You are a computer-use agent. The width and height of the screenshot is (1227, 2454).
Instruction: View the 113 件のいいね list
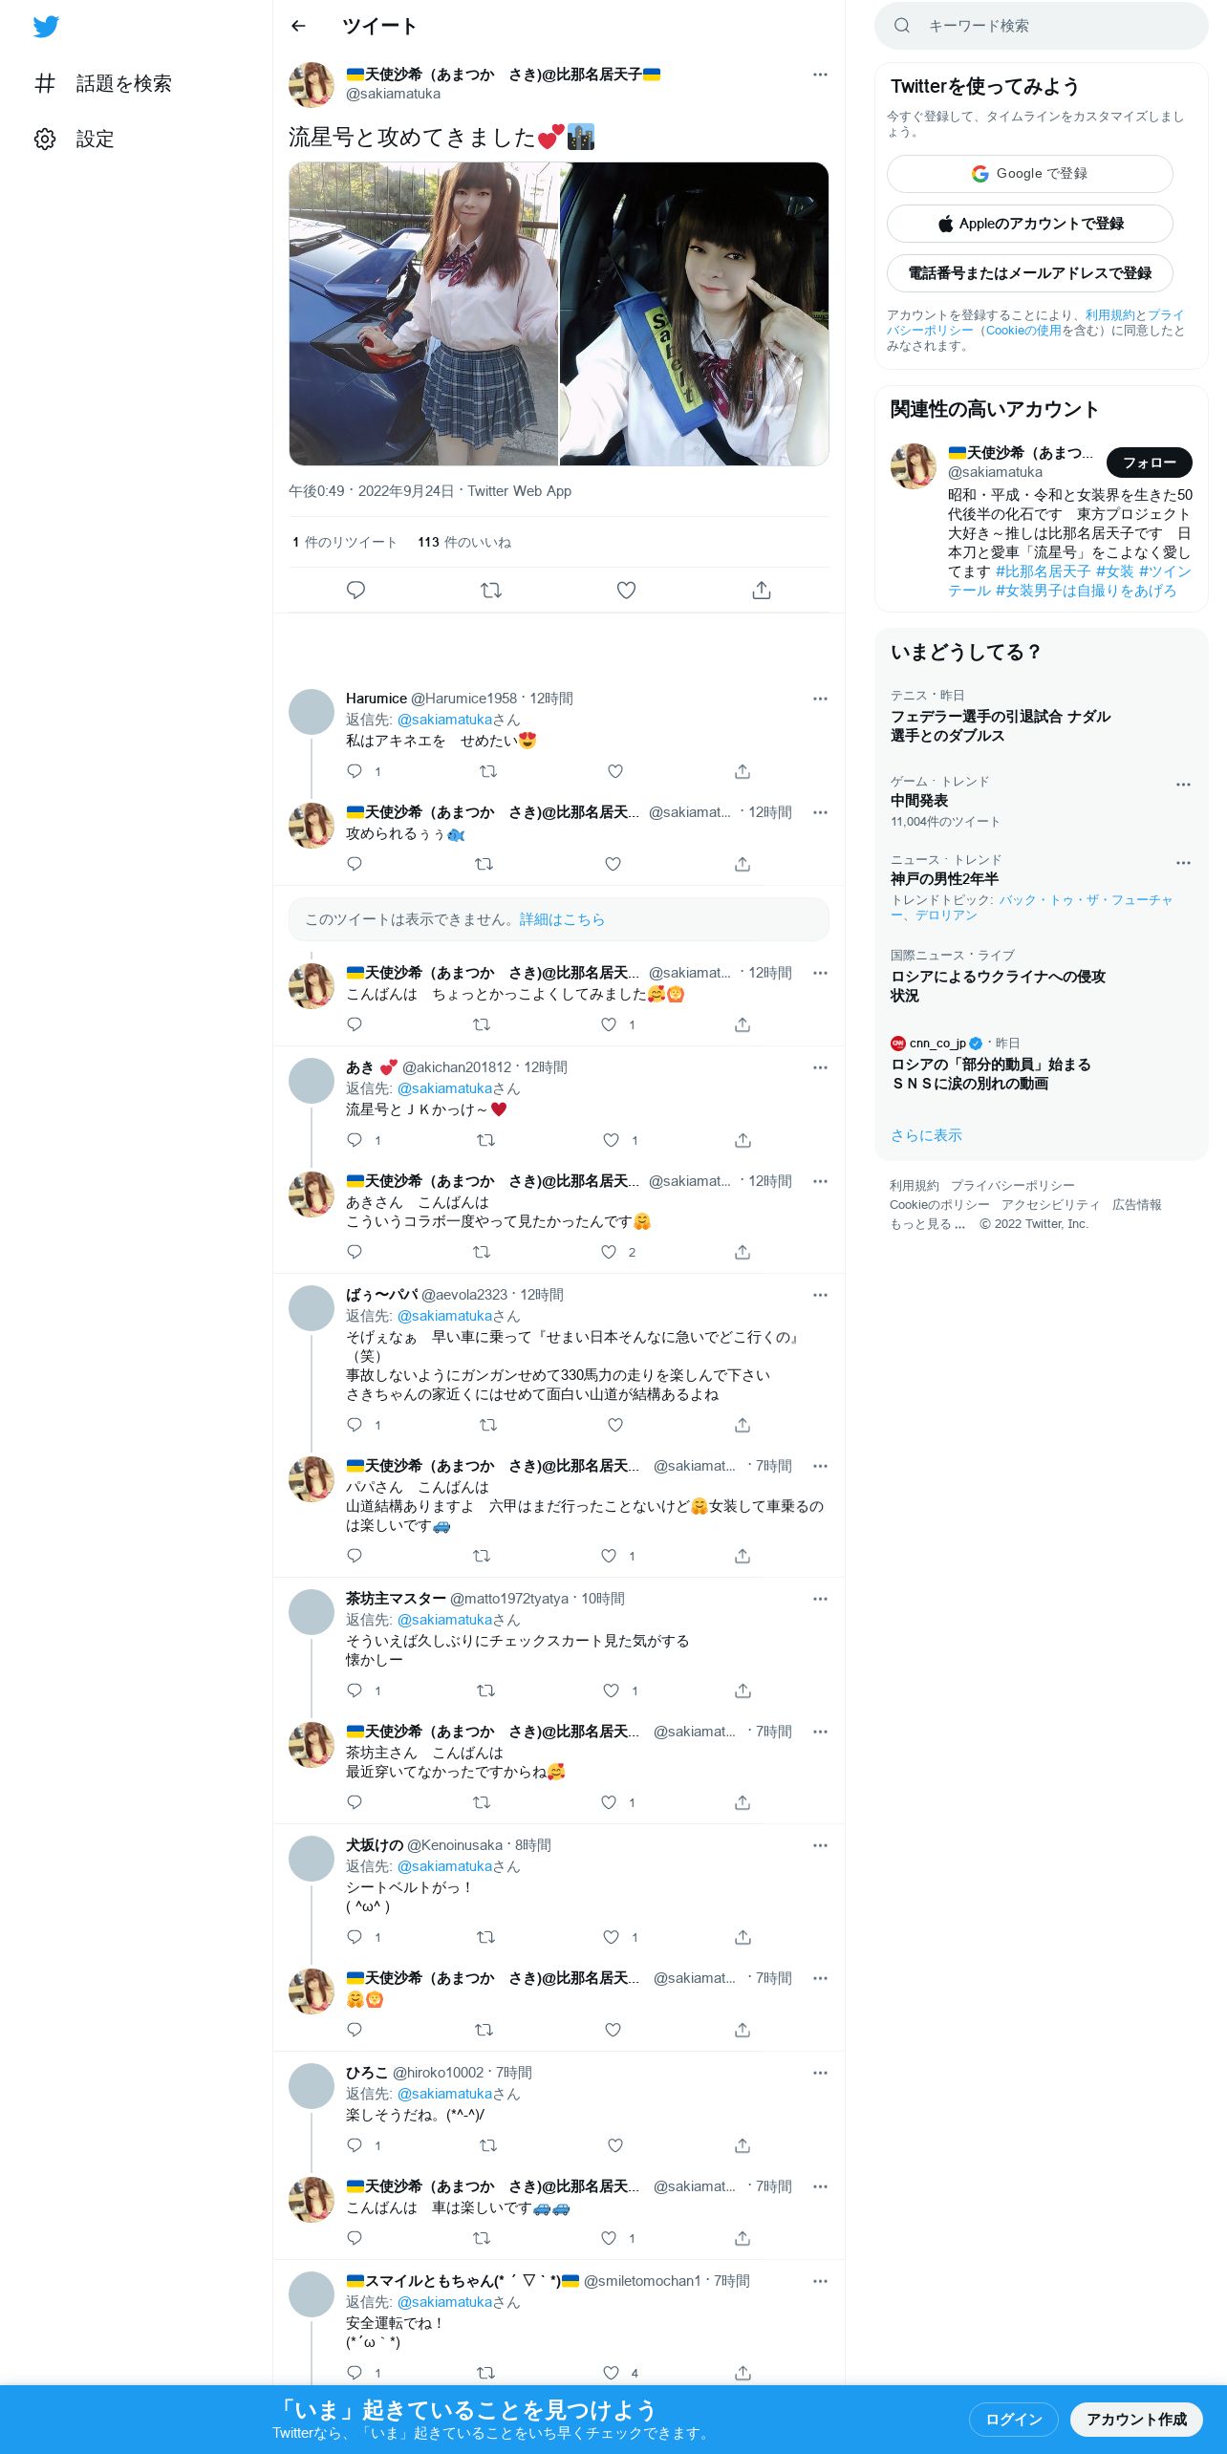(464, 542)
